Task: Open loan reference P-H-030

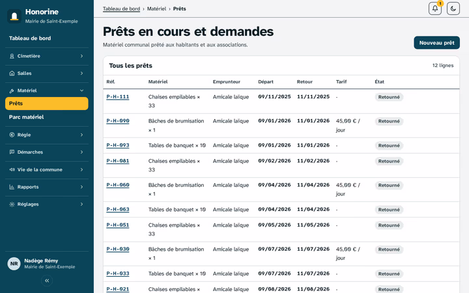Action: (x=118, y=249)
